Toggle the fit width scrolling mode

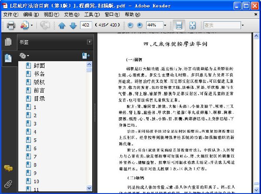coord(179,25)
